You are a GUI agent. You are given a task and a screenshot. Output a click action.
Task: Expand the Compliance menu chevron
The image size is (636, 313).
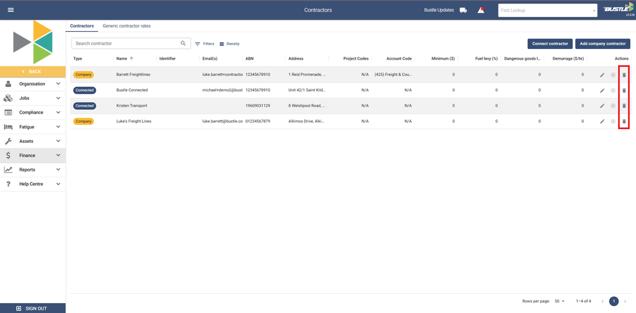click(x=58, y=112)
